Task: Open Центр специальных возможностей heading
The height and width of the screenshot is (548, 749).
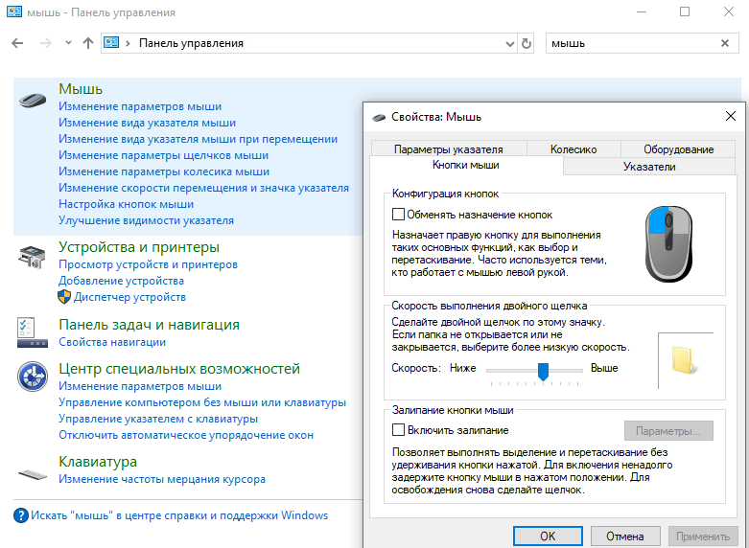Action: pyautogui.click(x=179, y=369)
